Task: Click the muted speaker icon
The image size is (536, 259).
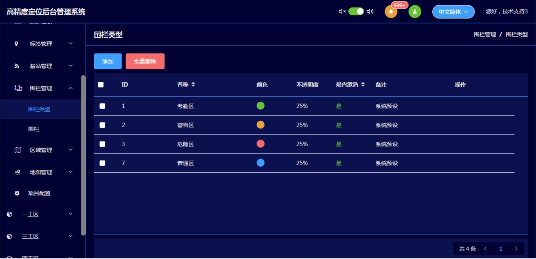Action: click(x=342, y=11)
